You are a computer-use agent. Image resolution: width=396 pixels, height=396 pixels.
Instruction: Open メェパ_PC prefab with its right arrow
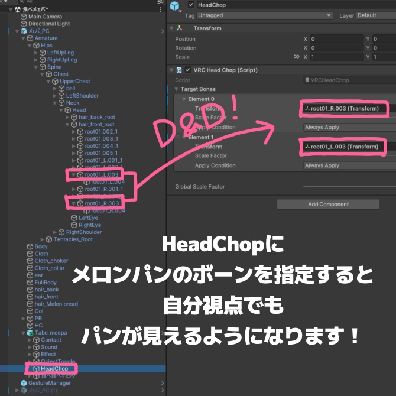coord(163,31)
